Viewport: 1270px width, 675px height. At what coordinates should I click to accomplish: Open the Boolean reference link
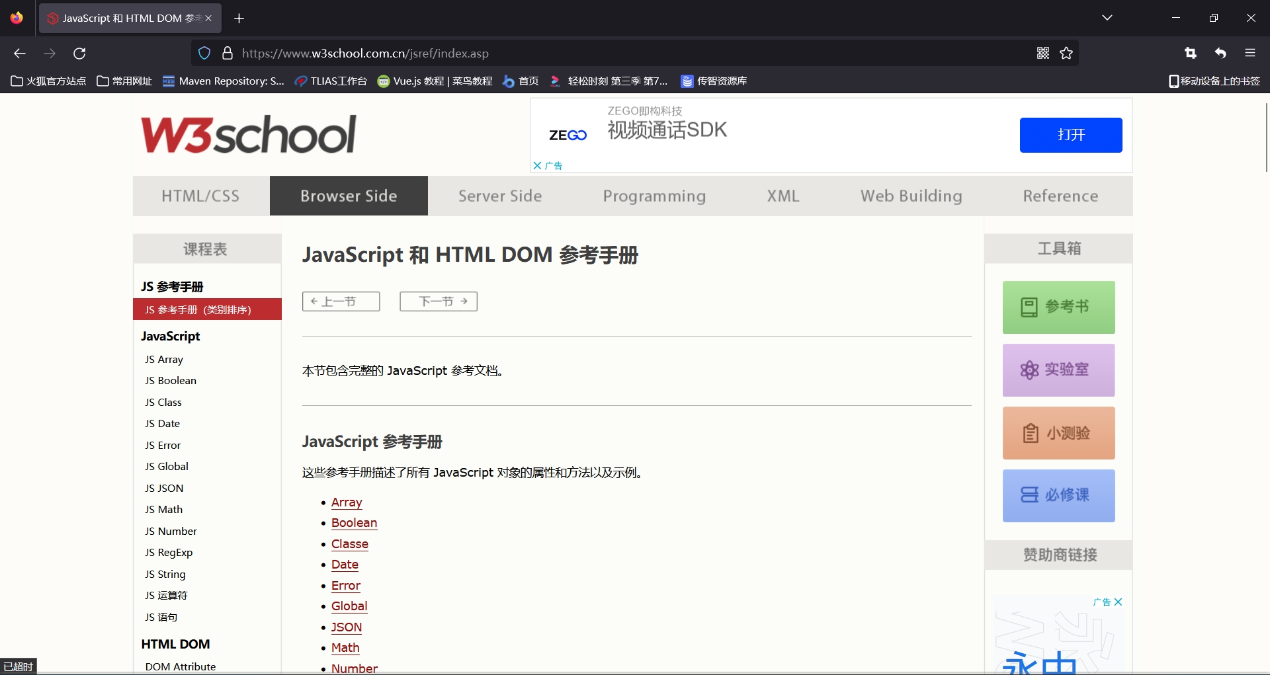354,523
